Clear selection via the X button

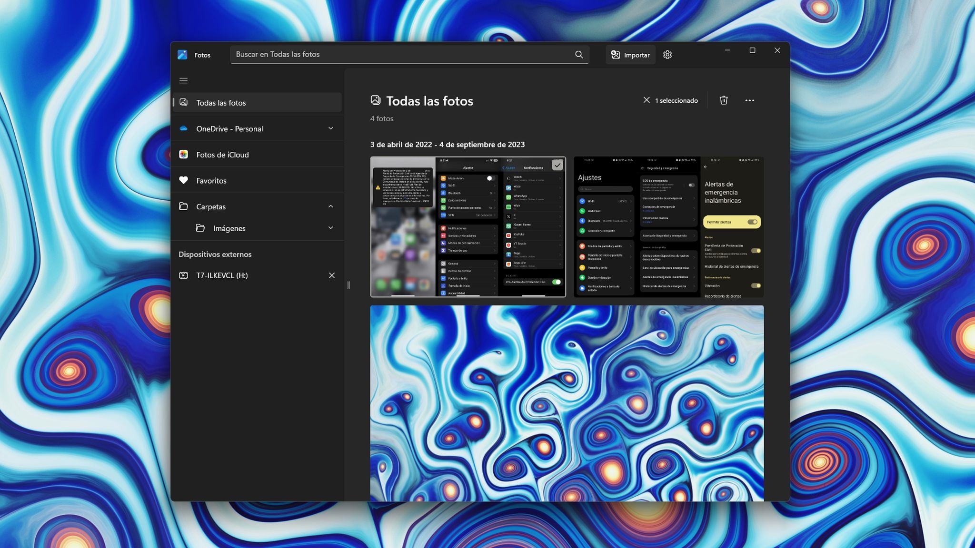tap(647, 100)
